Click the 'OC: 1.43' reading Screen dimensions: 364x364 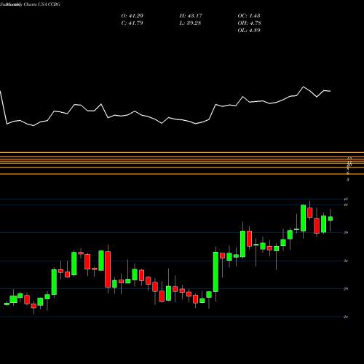click(x=249, y=16)
